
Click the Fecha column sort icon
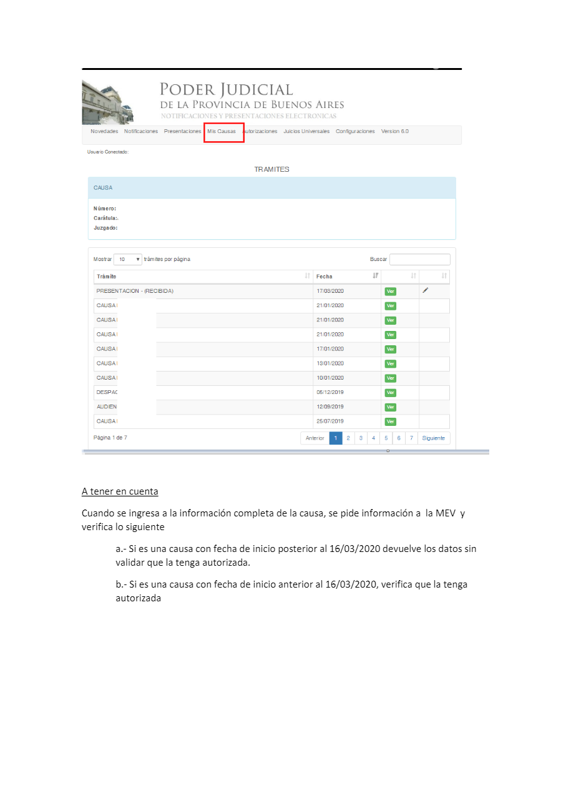(375, 276)
